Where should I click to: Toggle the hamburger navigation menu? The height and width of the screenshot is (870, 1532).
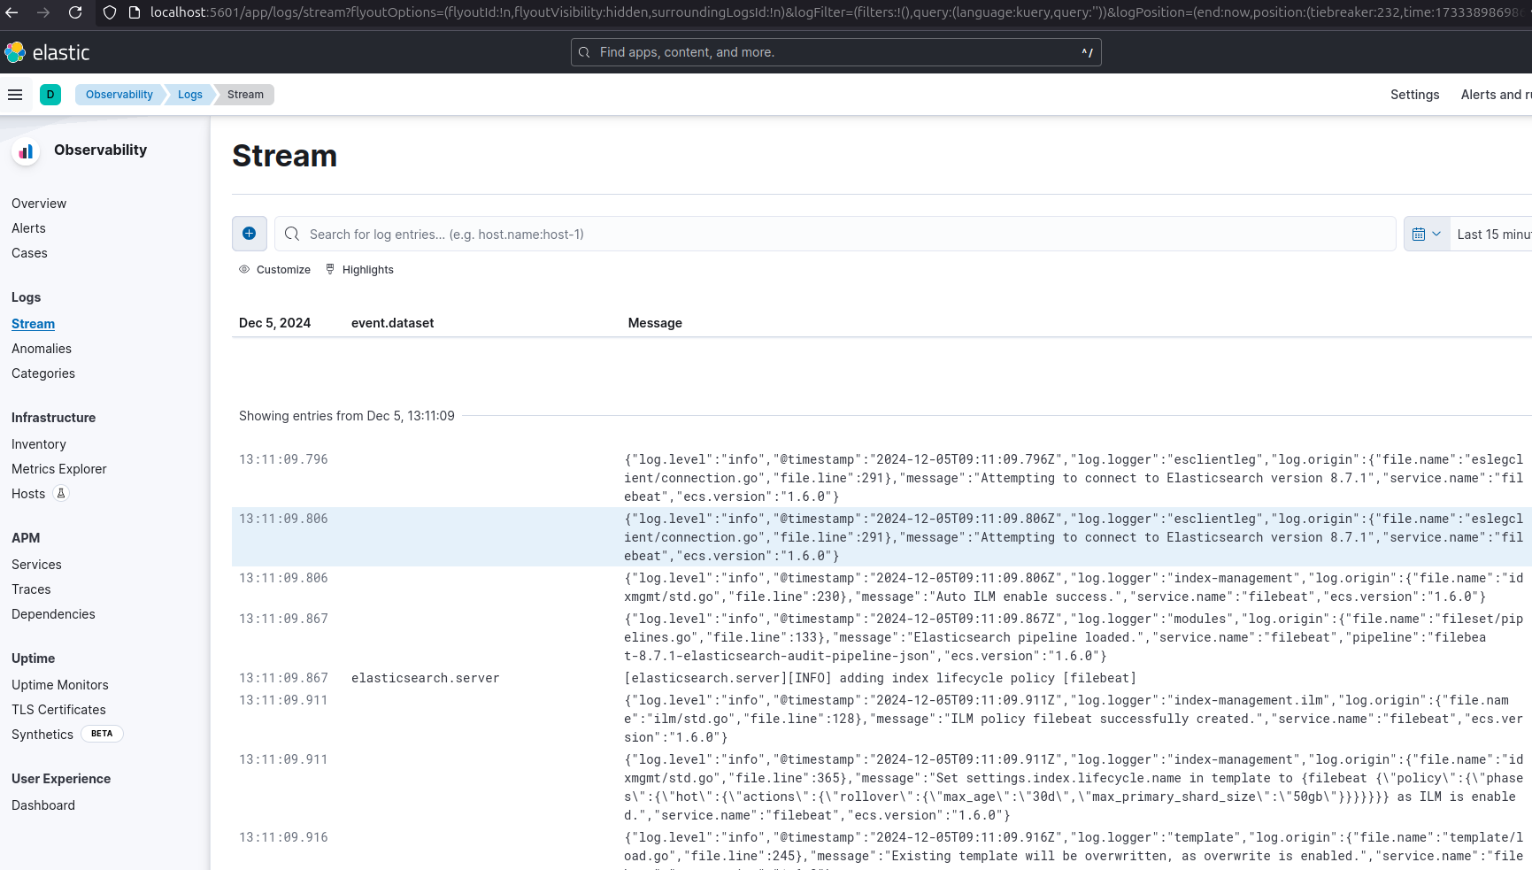pyautogui.click(x=15, y=95)
